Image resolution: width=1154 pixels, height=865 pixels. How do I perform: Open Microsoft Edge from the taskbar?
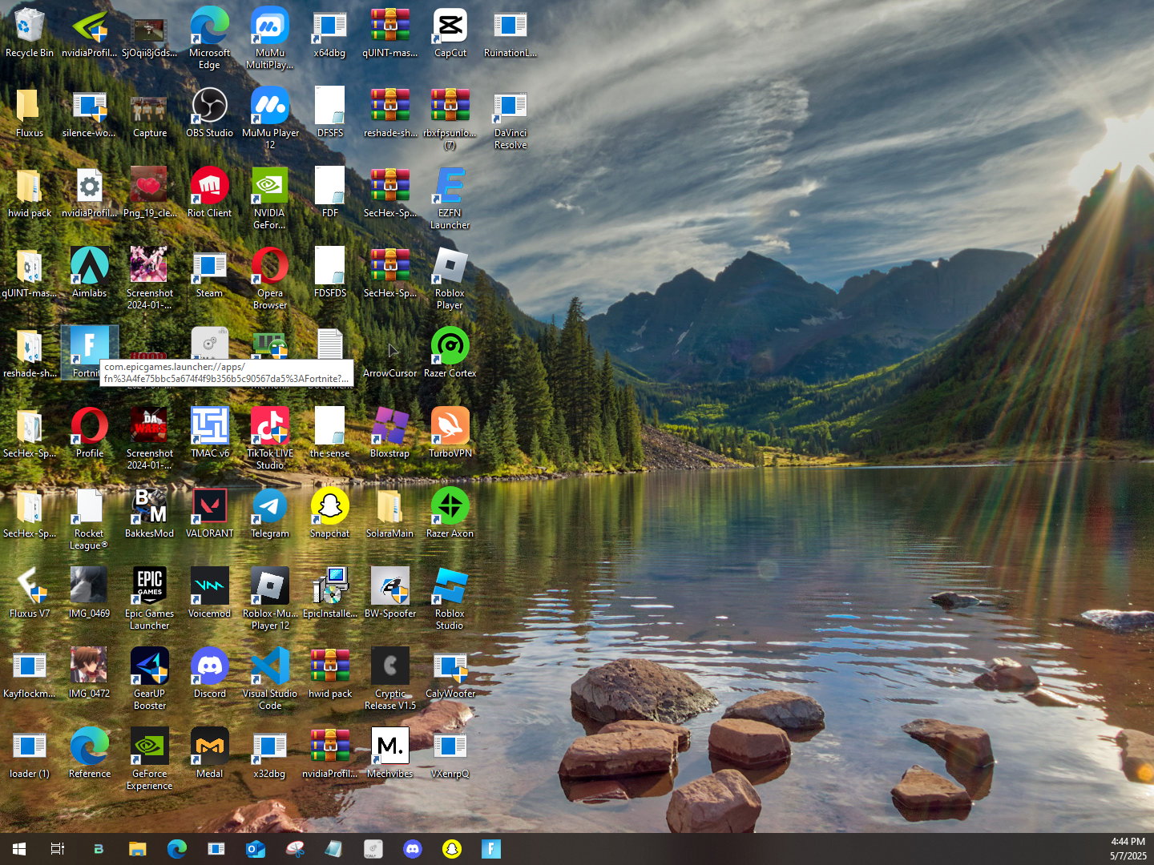(x=177, y=849)
